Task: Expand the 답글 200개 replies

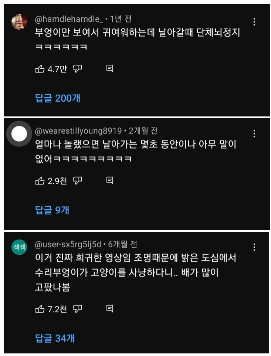Action: click(x=58, y=98)
